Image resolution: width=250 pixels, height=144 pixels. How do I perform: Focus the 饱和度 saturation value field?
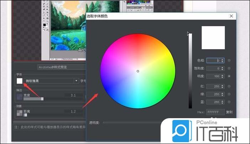213,68
